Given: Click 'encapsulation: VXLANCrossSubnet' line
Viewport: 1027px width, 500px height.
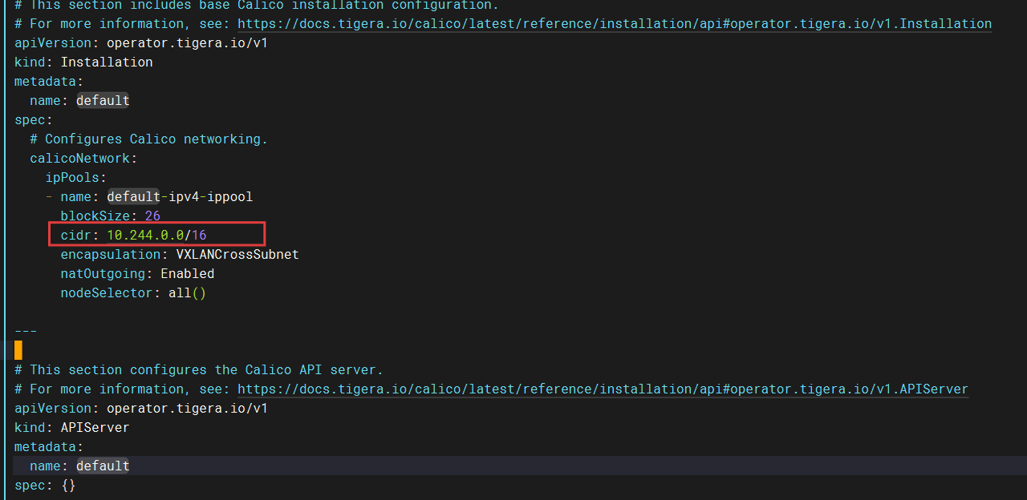Looking at the screenshot, I should coord(180,254).
